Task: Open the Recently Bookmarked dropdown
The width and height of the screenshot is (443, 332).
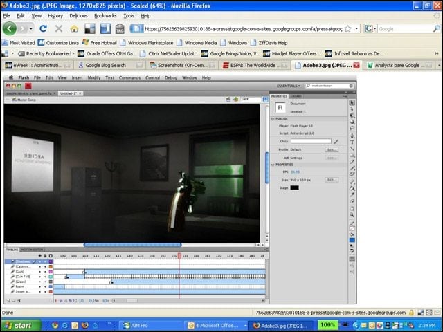Action: tap(46, 53)
